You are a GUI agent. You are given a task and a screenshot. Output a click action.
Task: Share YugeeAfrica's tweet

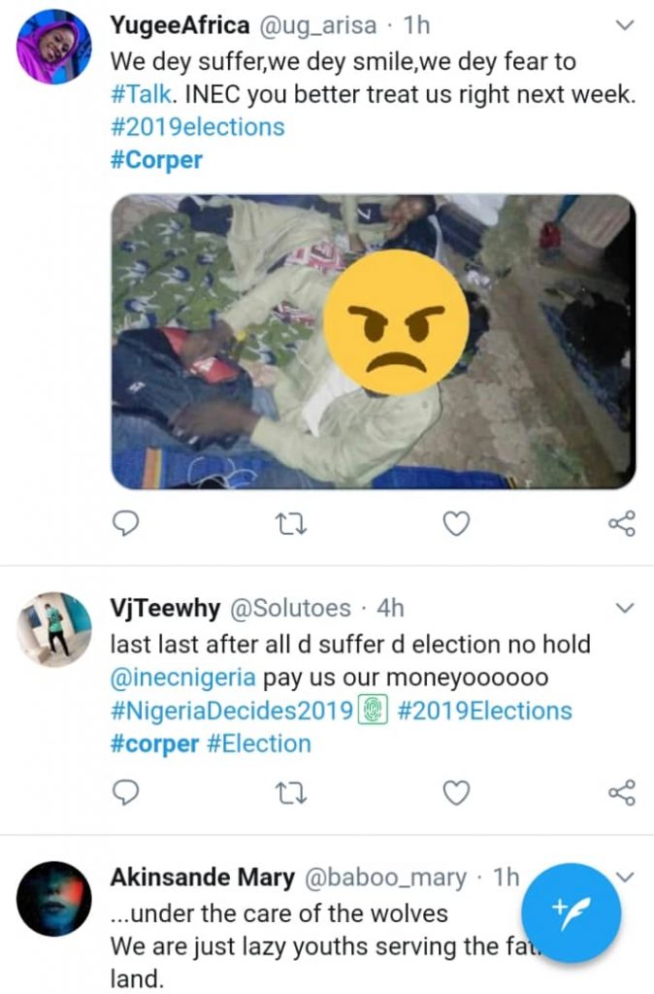(621, 524)
